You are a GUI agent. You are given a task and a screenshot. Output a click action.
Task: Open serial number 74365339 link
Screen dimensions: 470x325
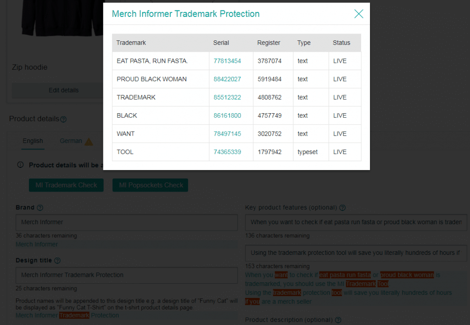[227, 152]
